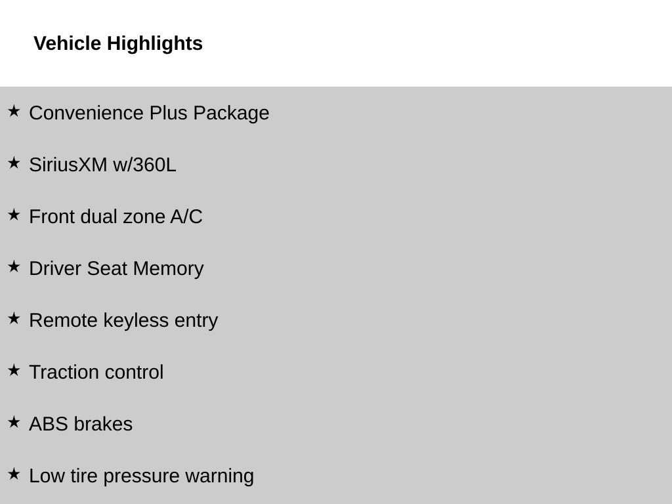This screenshot has width=672, height=504.
Task: Click the star next to Driver Seat Memory
Action: pos(14,266)
